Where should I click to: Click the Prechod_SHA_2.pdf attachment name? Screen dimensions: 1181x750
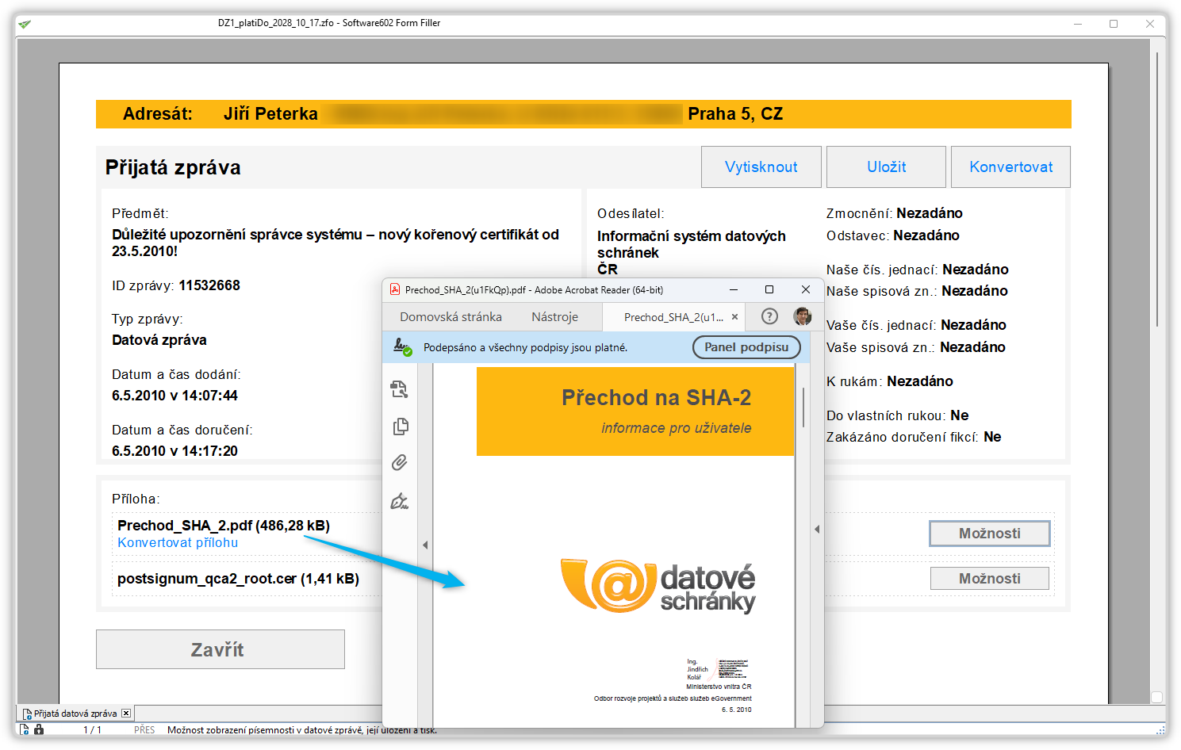pos(224,526)
